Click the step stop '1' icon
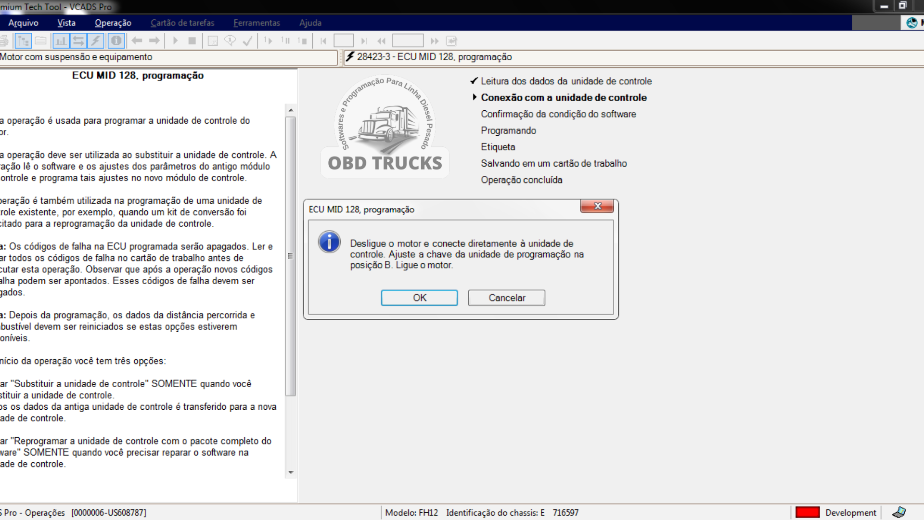The height and width of the screenshot is (520, 924). 302,41
